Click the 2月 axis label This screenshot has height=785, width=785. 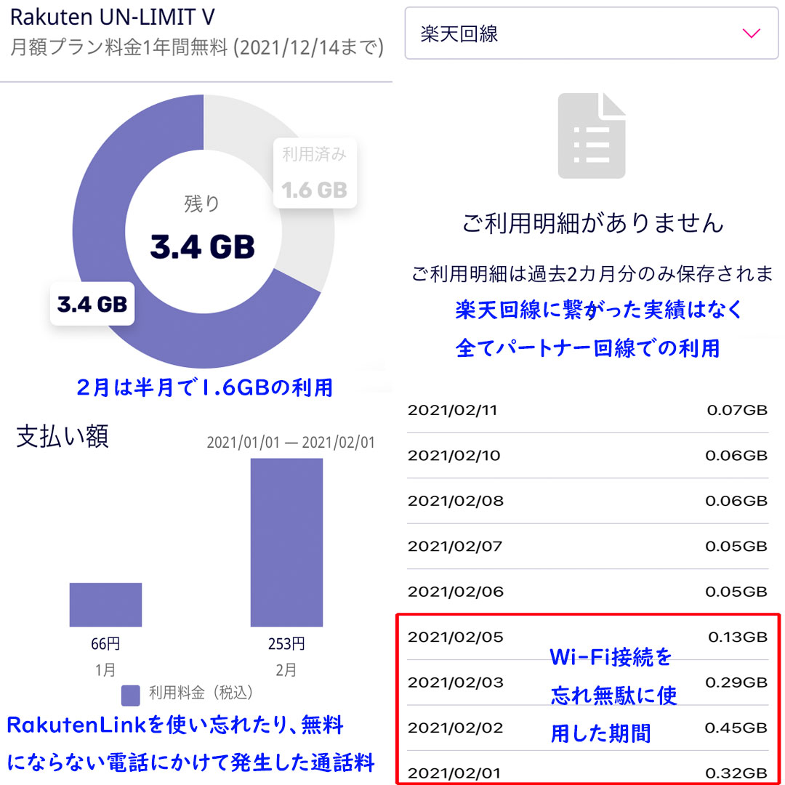click(x=286, y=670)
